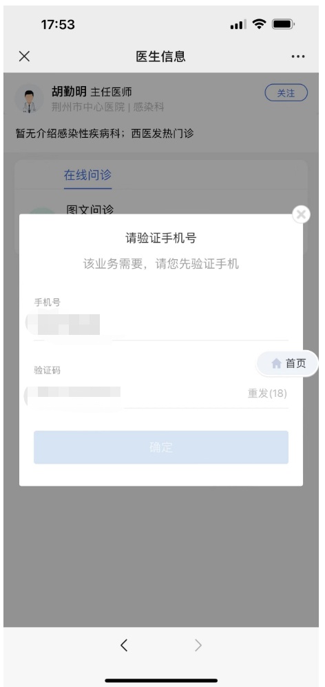
Task: Tap the cellular signal bars icon
Action: click(238, 25)
